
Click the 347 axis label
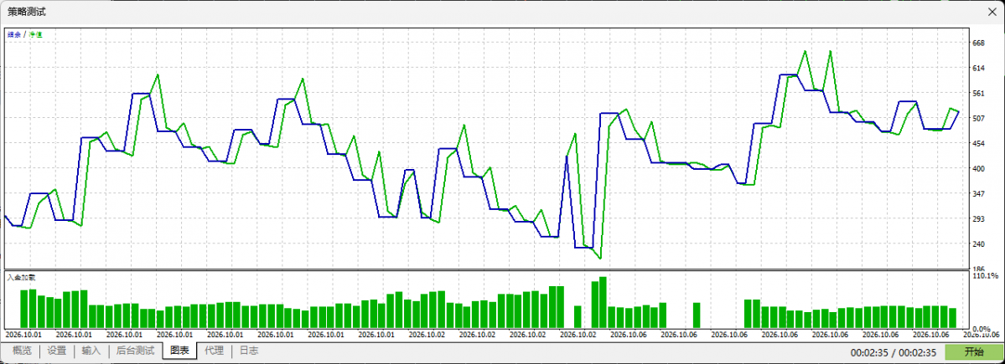coord(979,193)
